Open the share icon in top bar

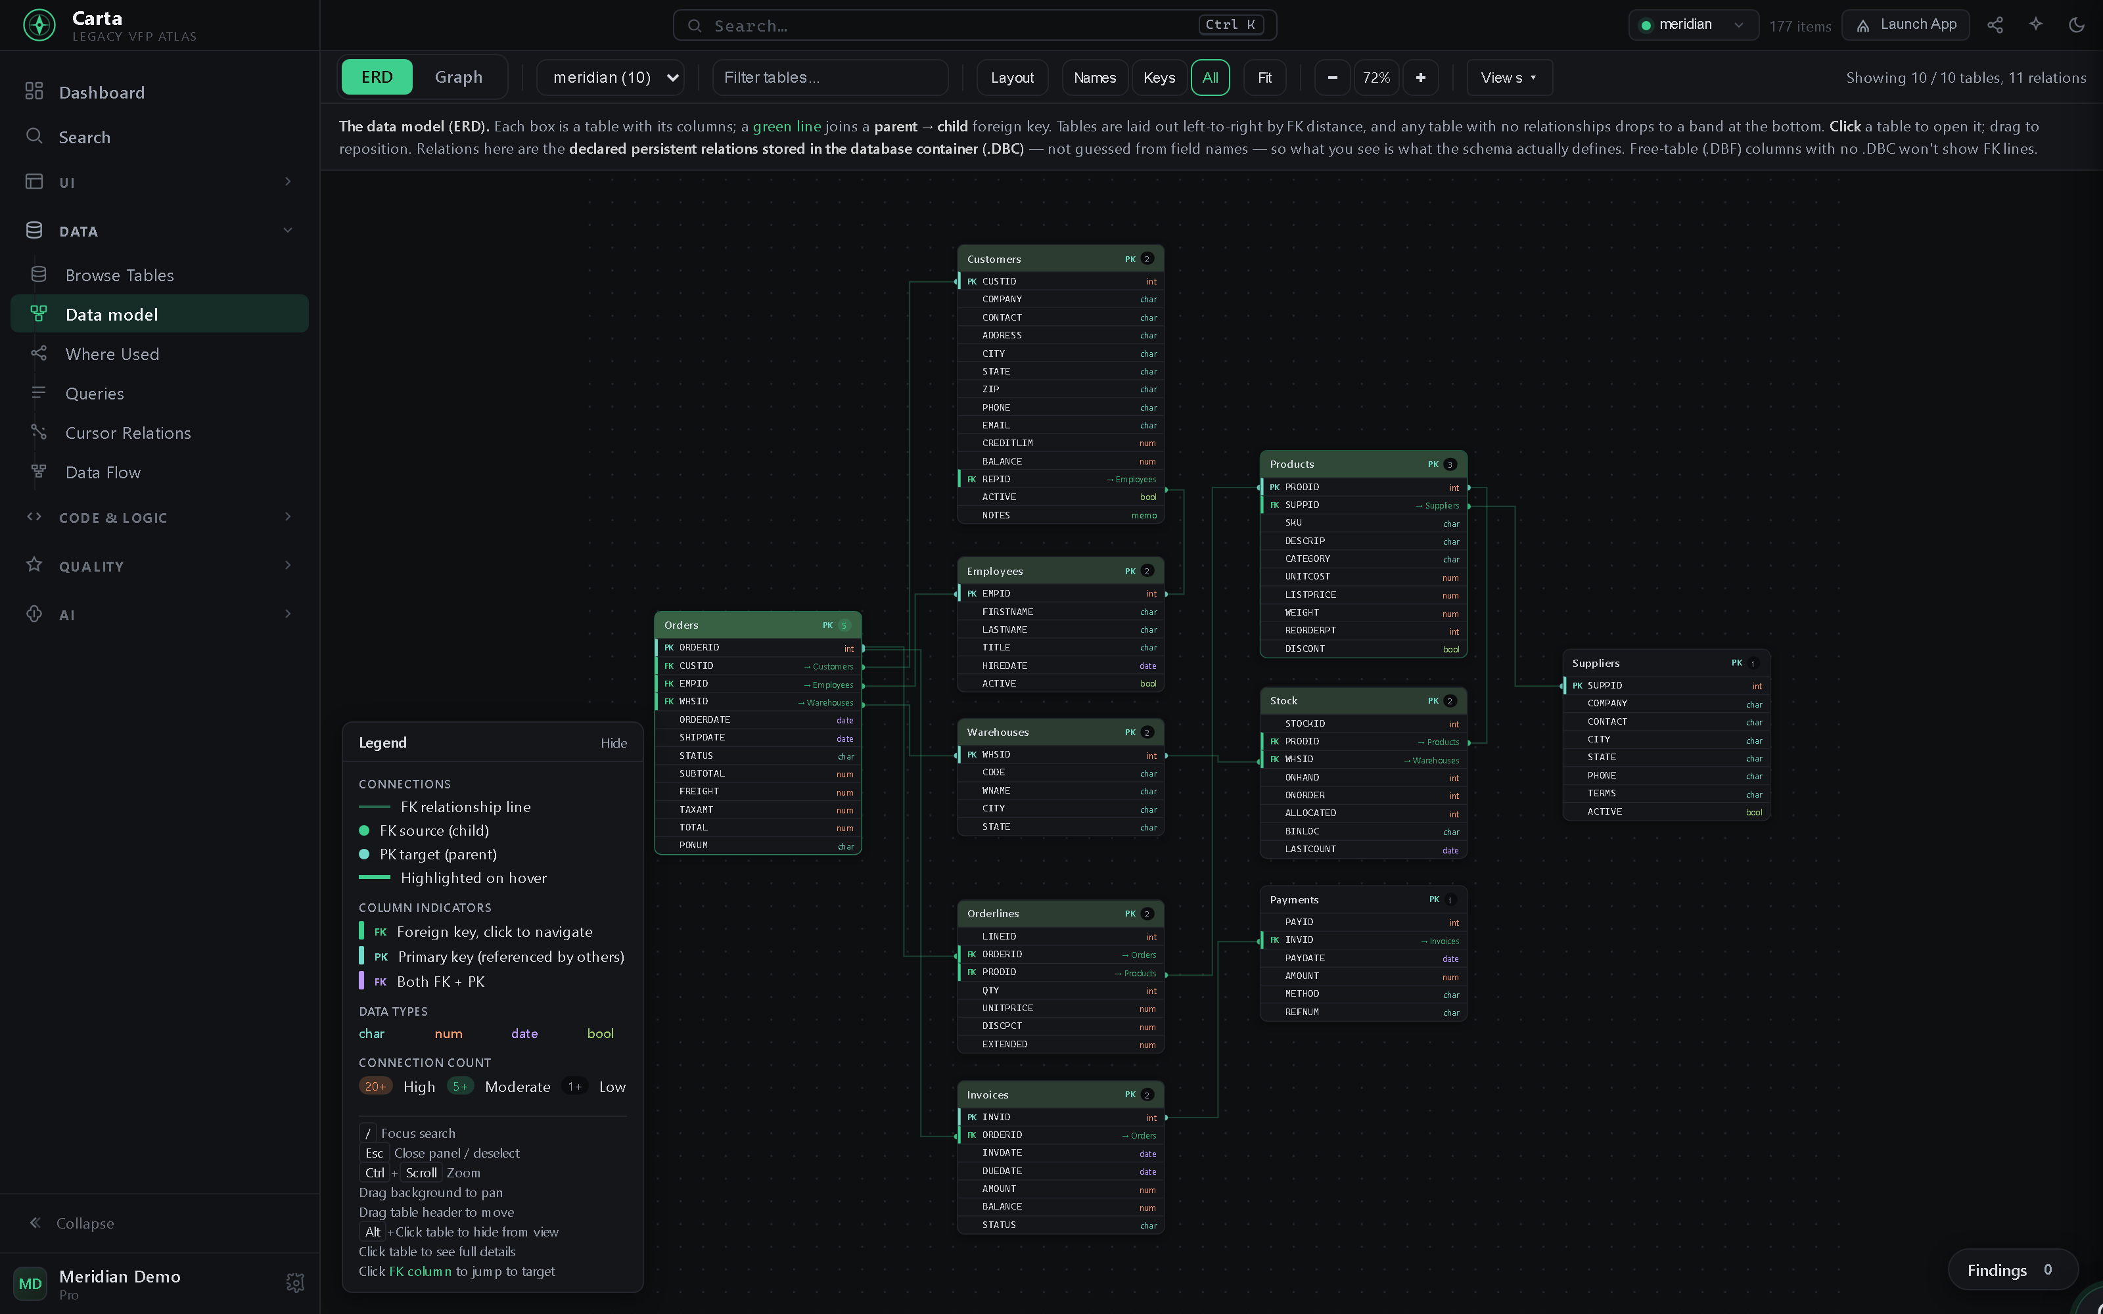point(1995,25)
